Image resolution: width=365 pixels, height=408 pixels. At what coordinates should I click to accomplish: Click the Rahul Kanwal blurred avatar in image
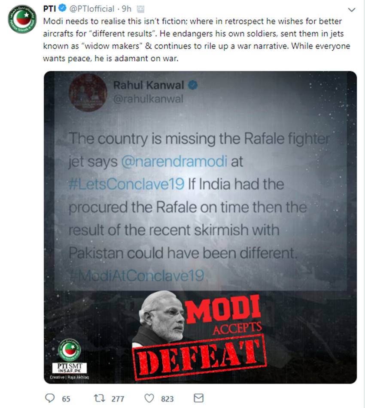(x=88, y=92)
